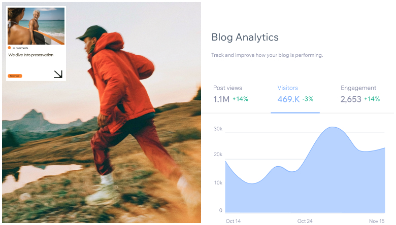Switch to the Engagement tab
Image resolution: width=396 pixels, height=225 pixels.
[358, 88]
